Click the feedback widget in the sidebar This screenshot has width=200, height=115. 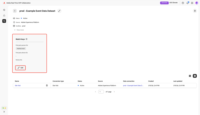coord(4,108)
